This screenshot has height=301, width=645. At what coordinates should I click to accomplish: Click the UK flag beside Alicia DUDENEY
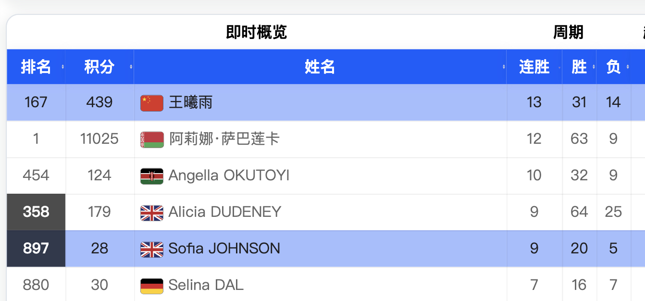coord(152,212)
